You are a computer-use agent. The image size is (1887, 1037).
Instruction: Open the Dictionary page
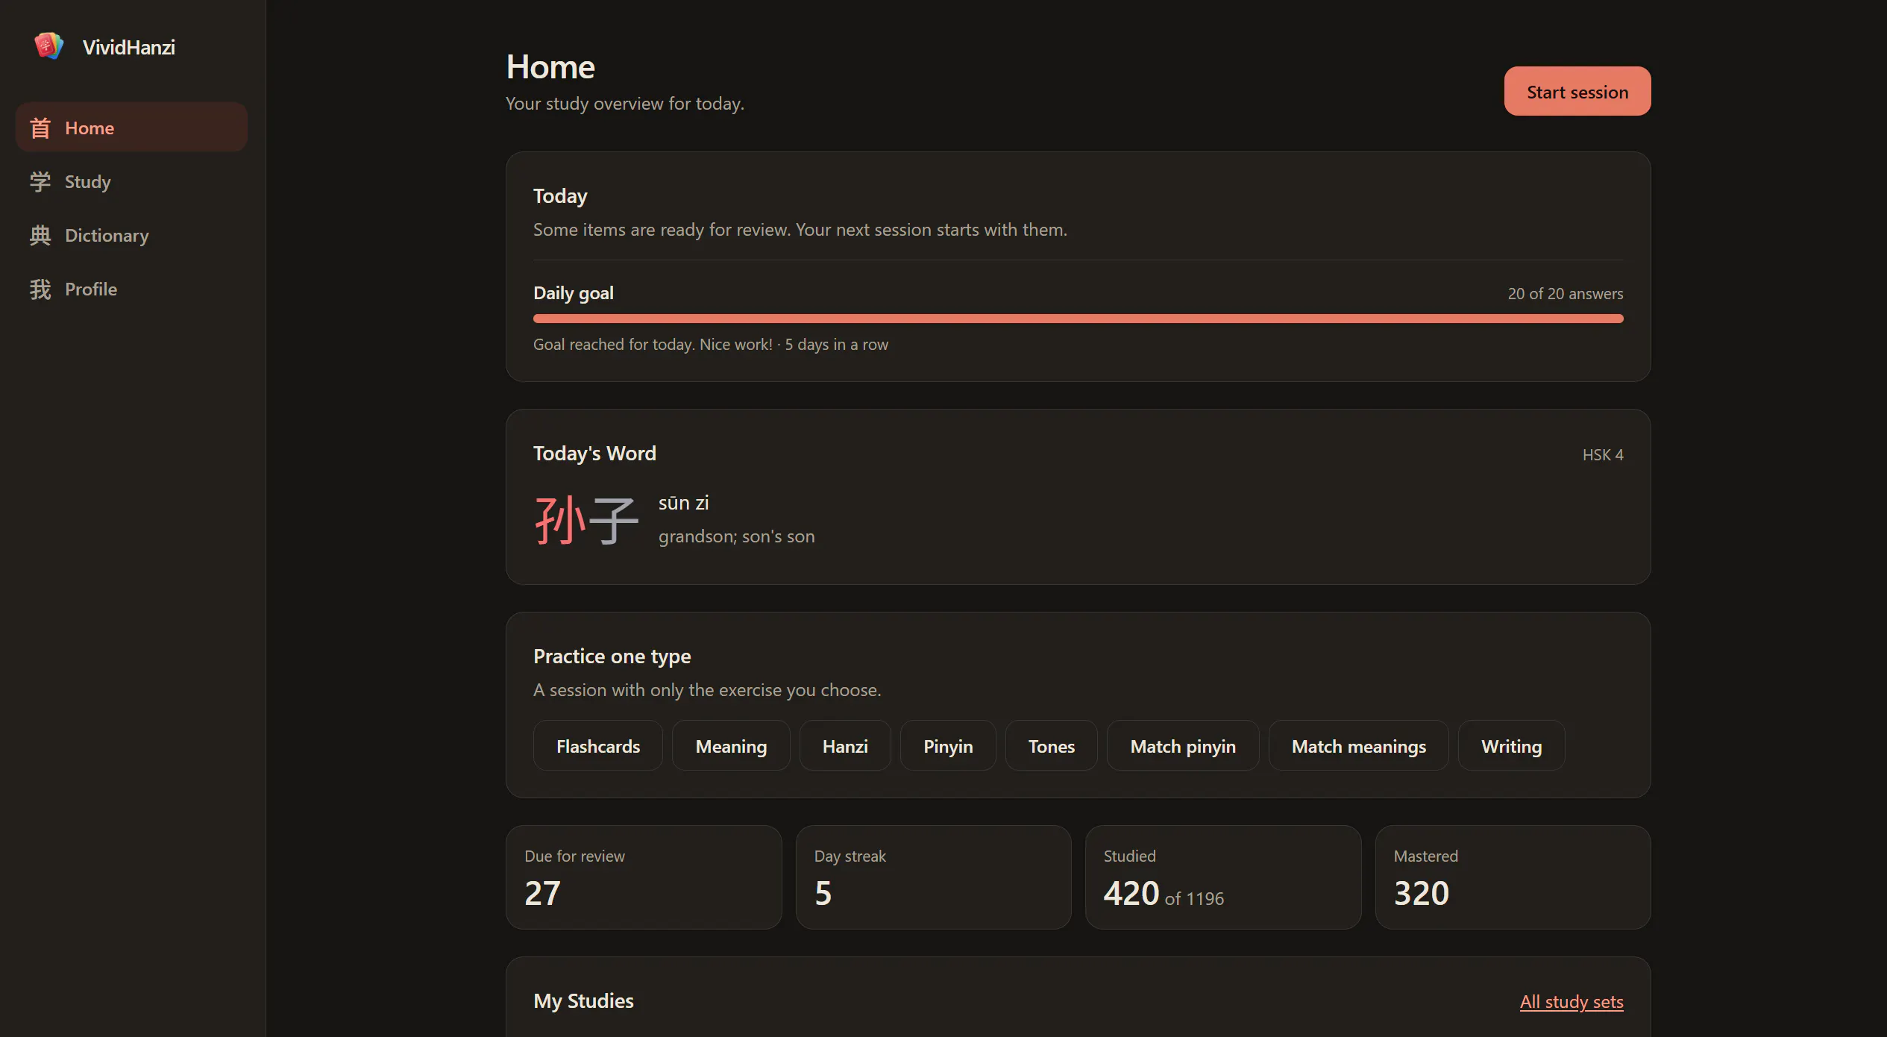coord(131,235)
